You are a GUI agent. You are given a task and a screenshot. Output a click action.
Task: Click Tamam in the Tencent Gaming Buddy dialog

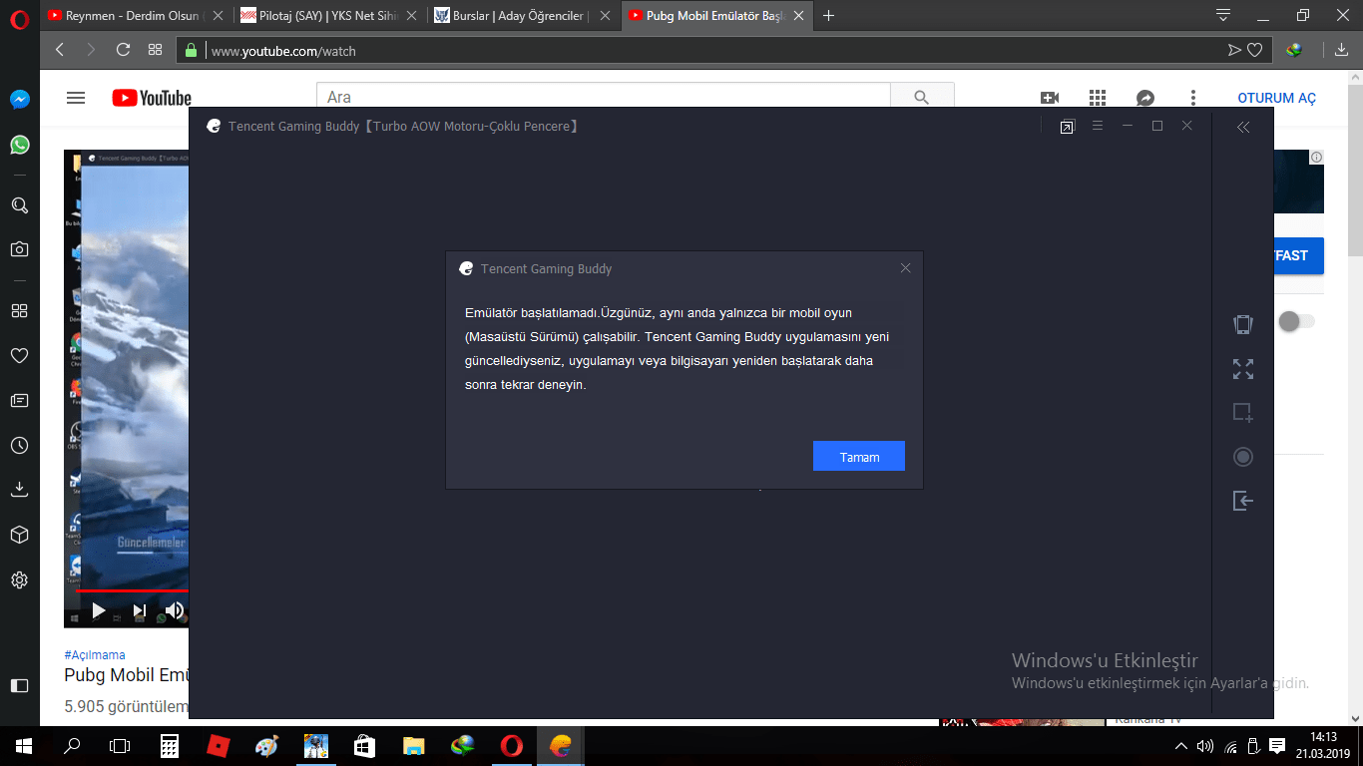click(859, 456)
